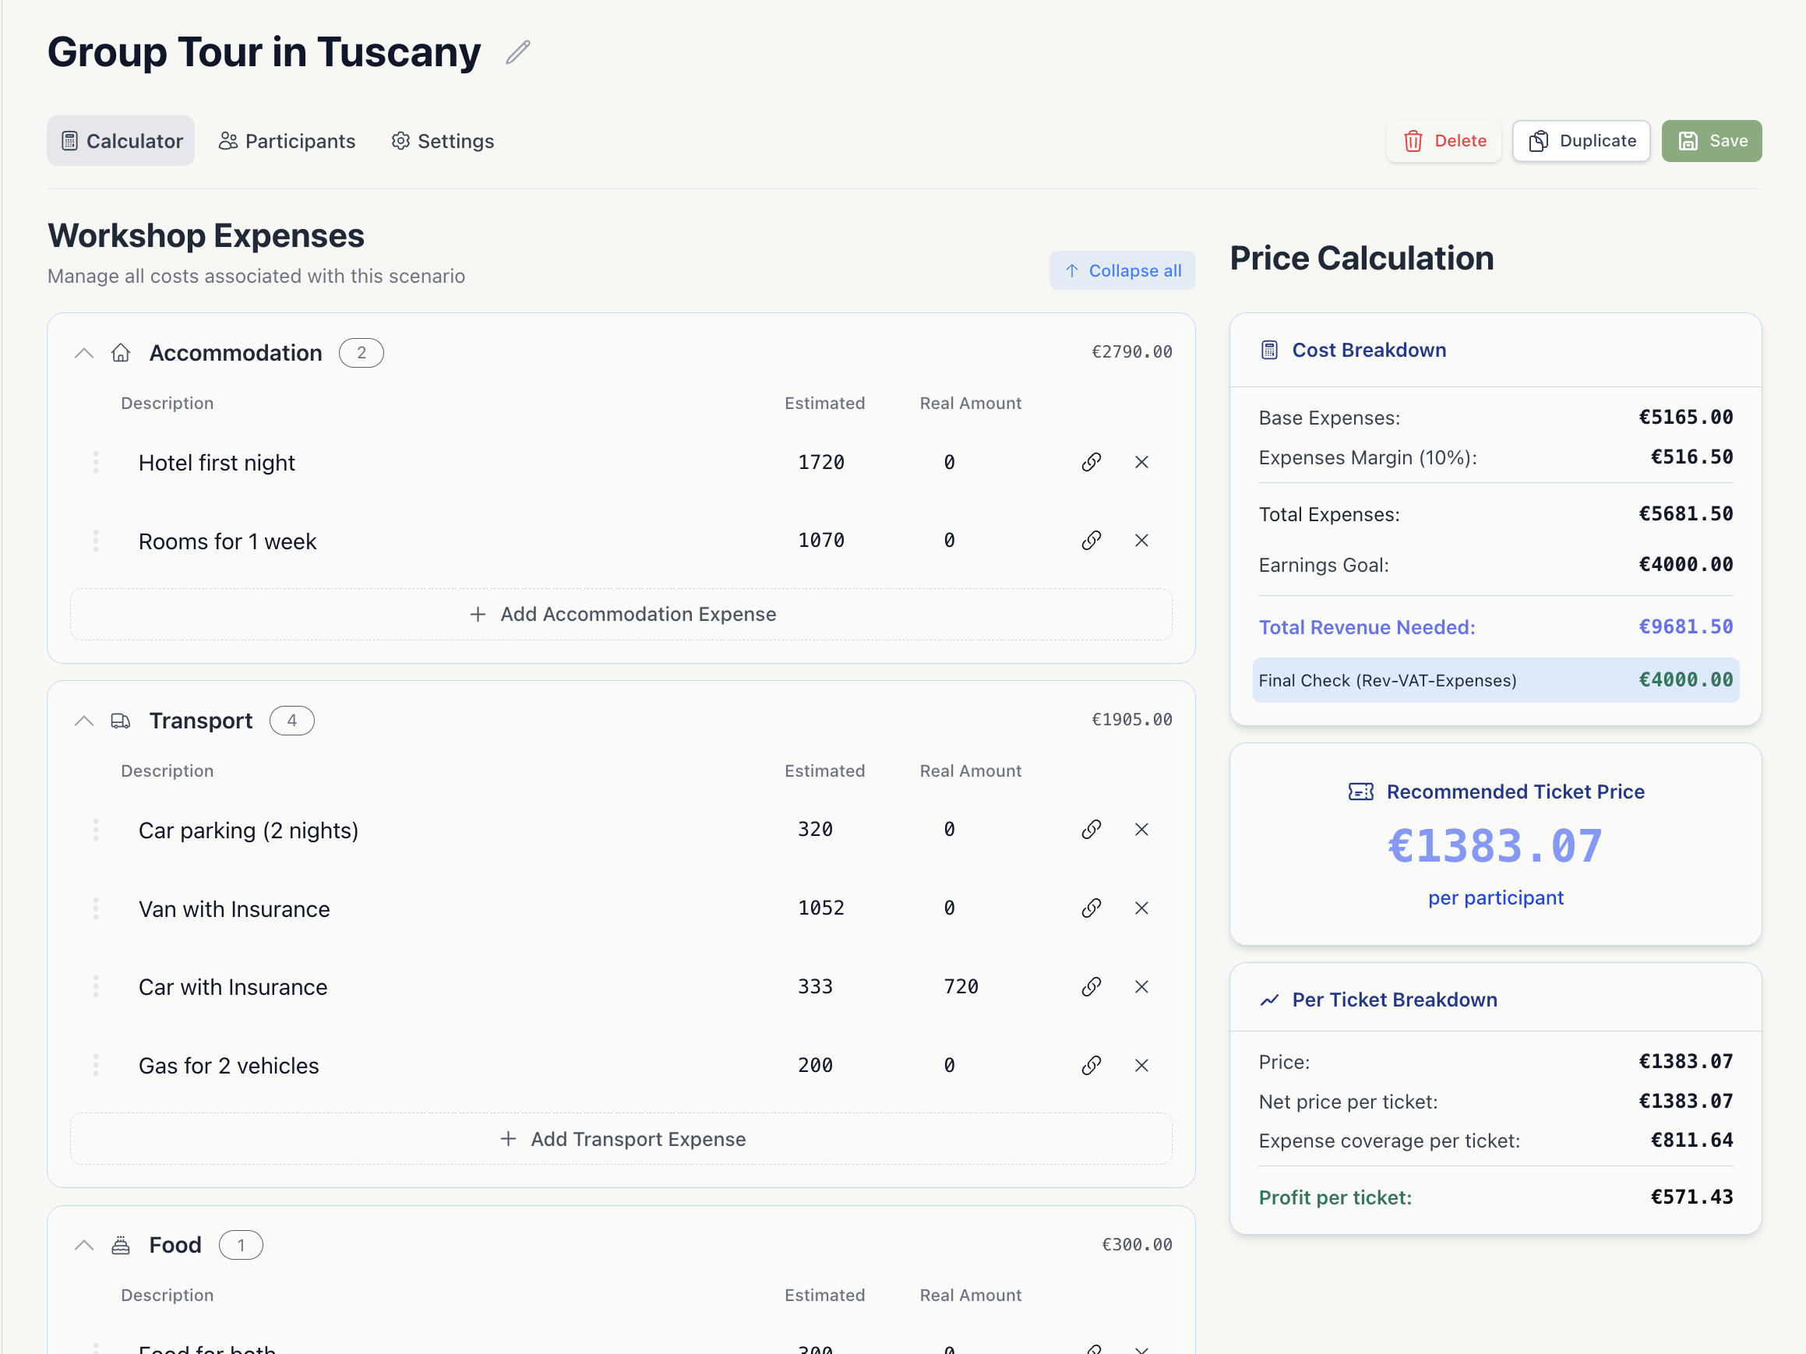
Task: Click link icon for Gas for 2 vehicles
Action: pyautogui.click(x=1091, y=1065)
